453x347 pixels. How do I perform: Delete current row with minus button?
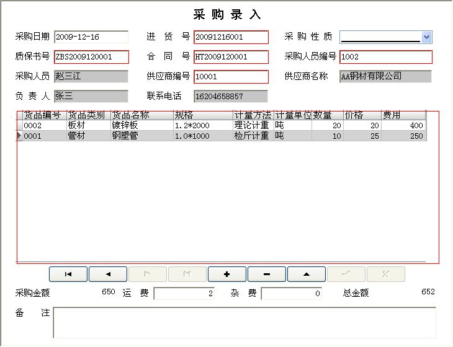pyautogui.click(x=267, y=275)
